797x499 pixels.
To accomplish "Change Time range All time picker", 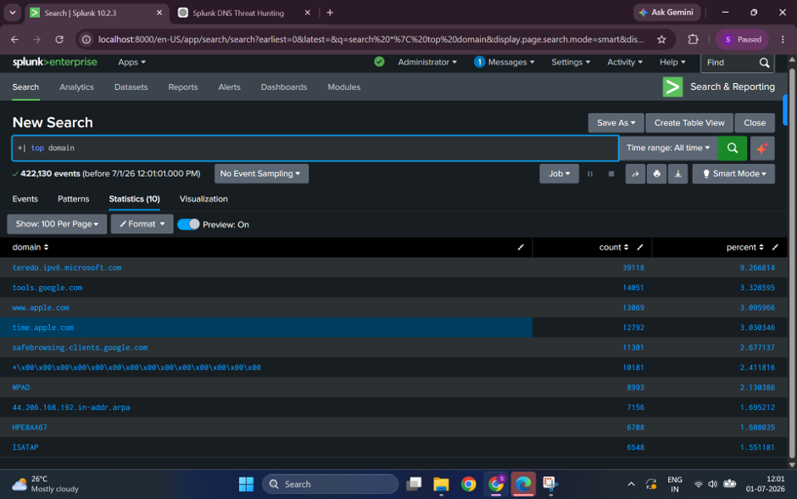I will pos(668,148).
